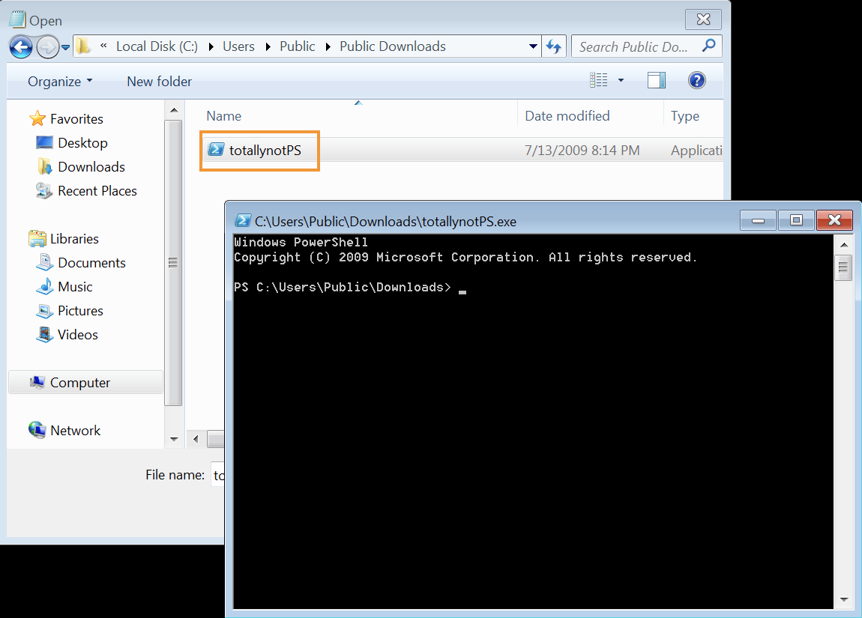Click the Music note icon

coord(44,286)
